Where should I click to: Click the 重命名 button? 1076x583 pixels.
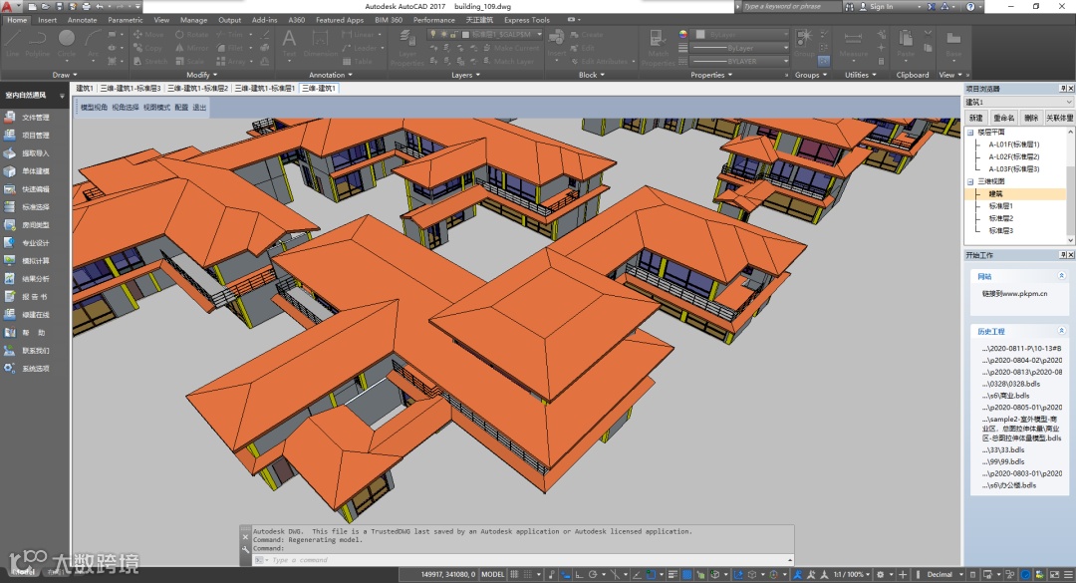click(x=1004, y=118)
